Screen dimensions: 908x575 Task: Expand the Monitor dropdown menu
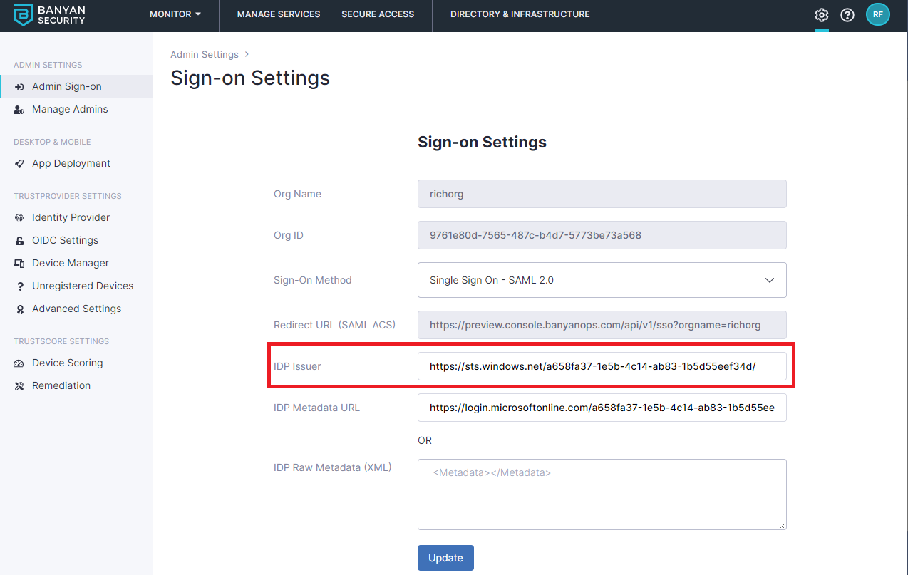tap(175, 14)
